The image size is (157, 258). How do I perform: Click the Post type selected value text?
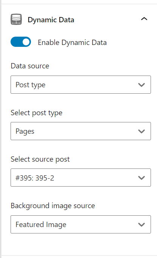click(x=31, y=85)
